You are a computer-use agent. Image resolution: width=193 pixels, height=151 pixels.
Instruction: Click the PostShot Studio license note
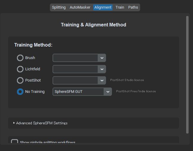(x=127, y=80)
